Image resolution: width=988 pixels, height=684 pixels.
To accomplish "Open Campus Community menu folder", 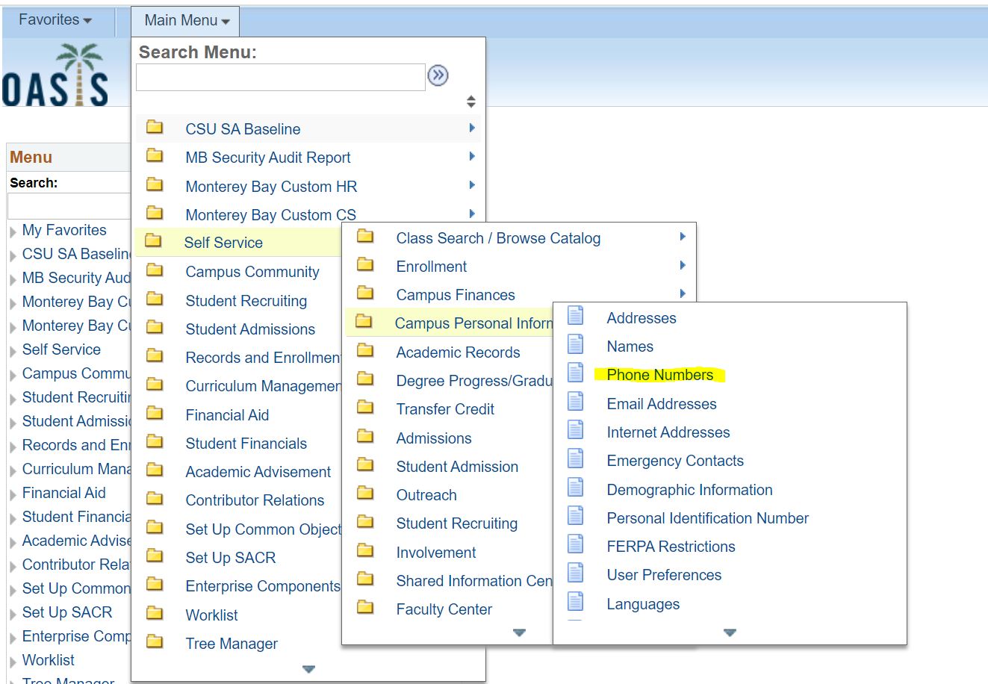I will (252, 272).
